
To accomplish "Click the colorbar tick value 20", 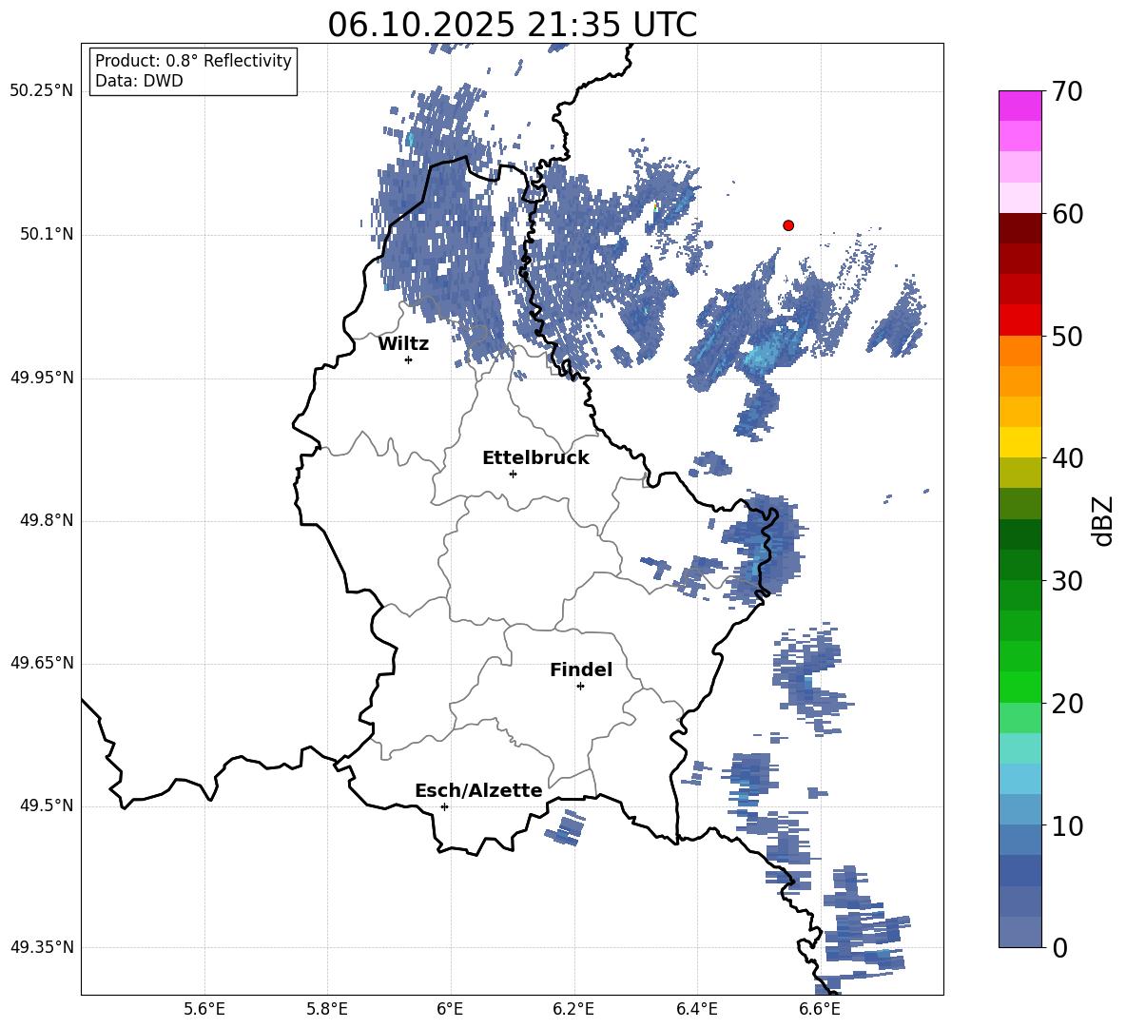I will pos(1067,704).
